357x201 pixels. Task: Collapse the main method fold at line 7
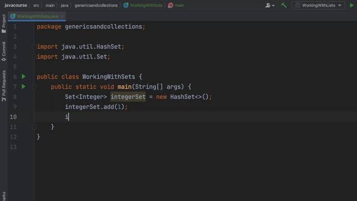[34, 87]
